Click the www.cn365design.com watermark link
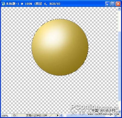Image resolution: width=122 pixels, height=118 pixels. (103, 114)
